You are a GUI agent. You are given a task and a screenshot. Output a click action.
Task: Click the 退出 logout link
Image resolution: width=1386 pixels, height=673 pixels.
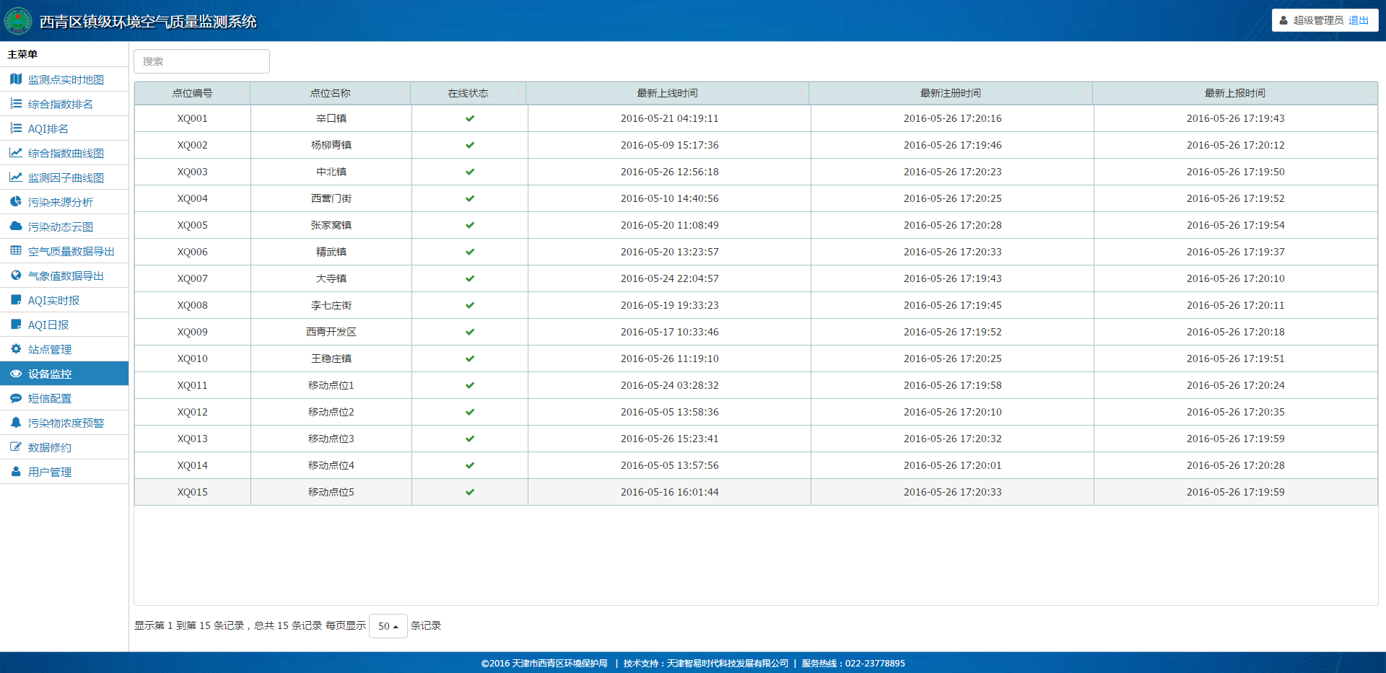point(1358,20)
